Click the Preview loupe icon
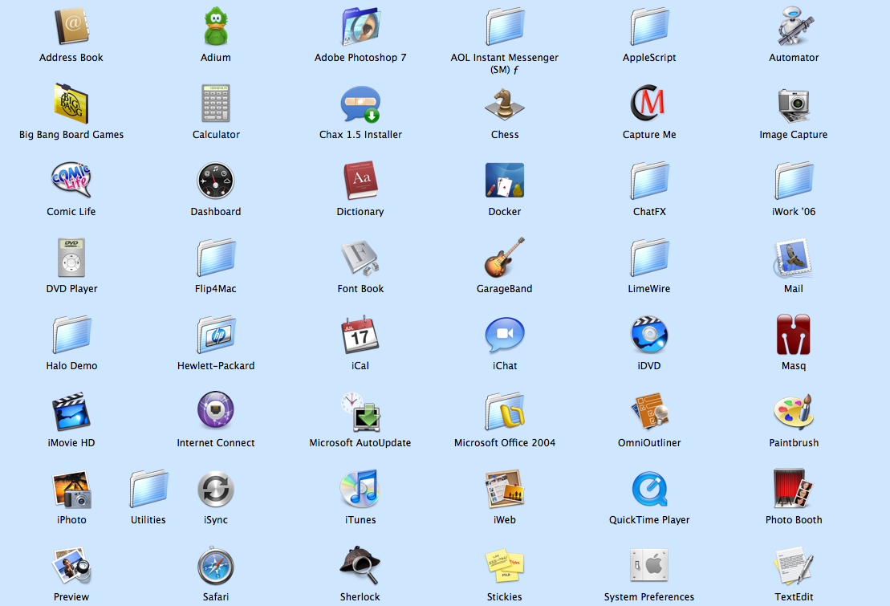 [x=71, y=566]
